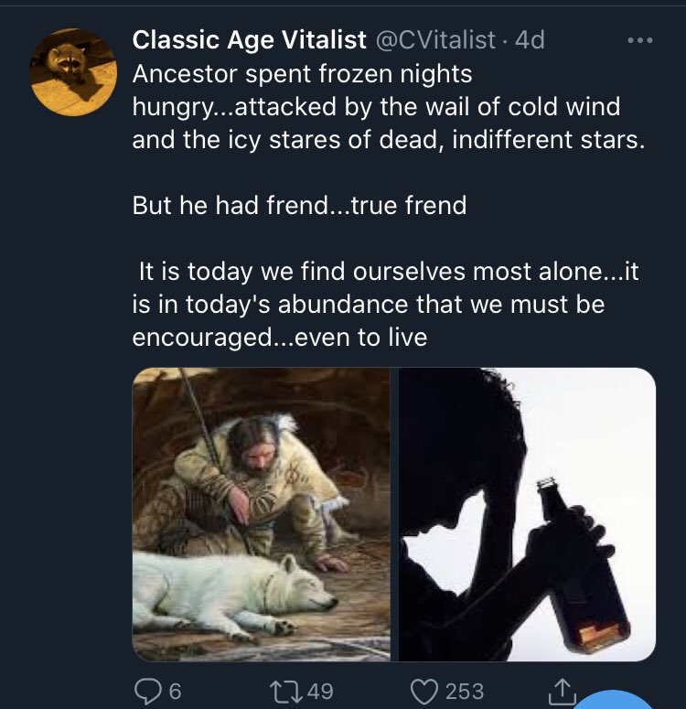Retweet using the arrows loop icon
Image resolution: width=686 pixels, height=709 pixels.
click(x=285, y=692)
